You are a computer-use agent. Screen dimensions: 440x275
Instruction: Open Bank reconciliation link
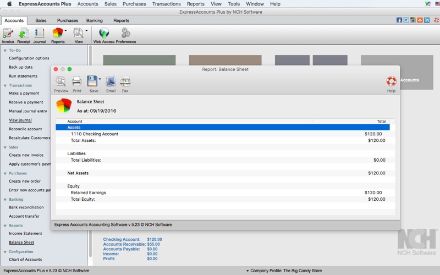(x=26, y=207)
